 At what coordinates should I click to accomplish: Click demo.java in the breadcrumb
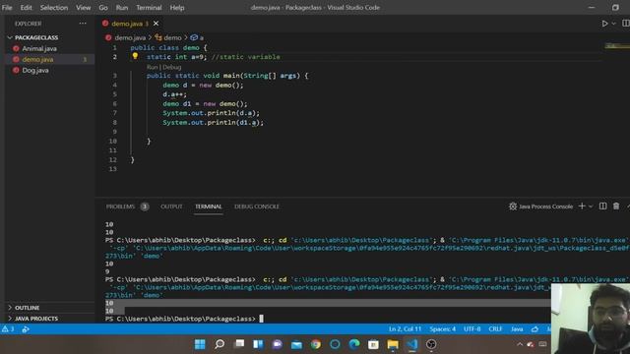point(130,37)
